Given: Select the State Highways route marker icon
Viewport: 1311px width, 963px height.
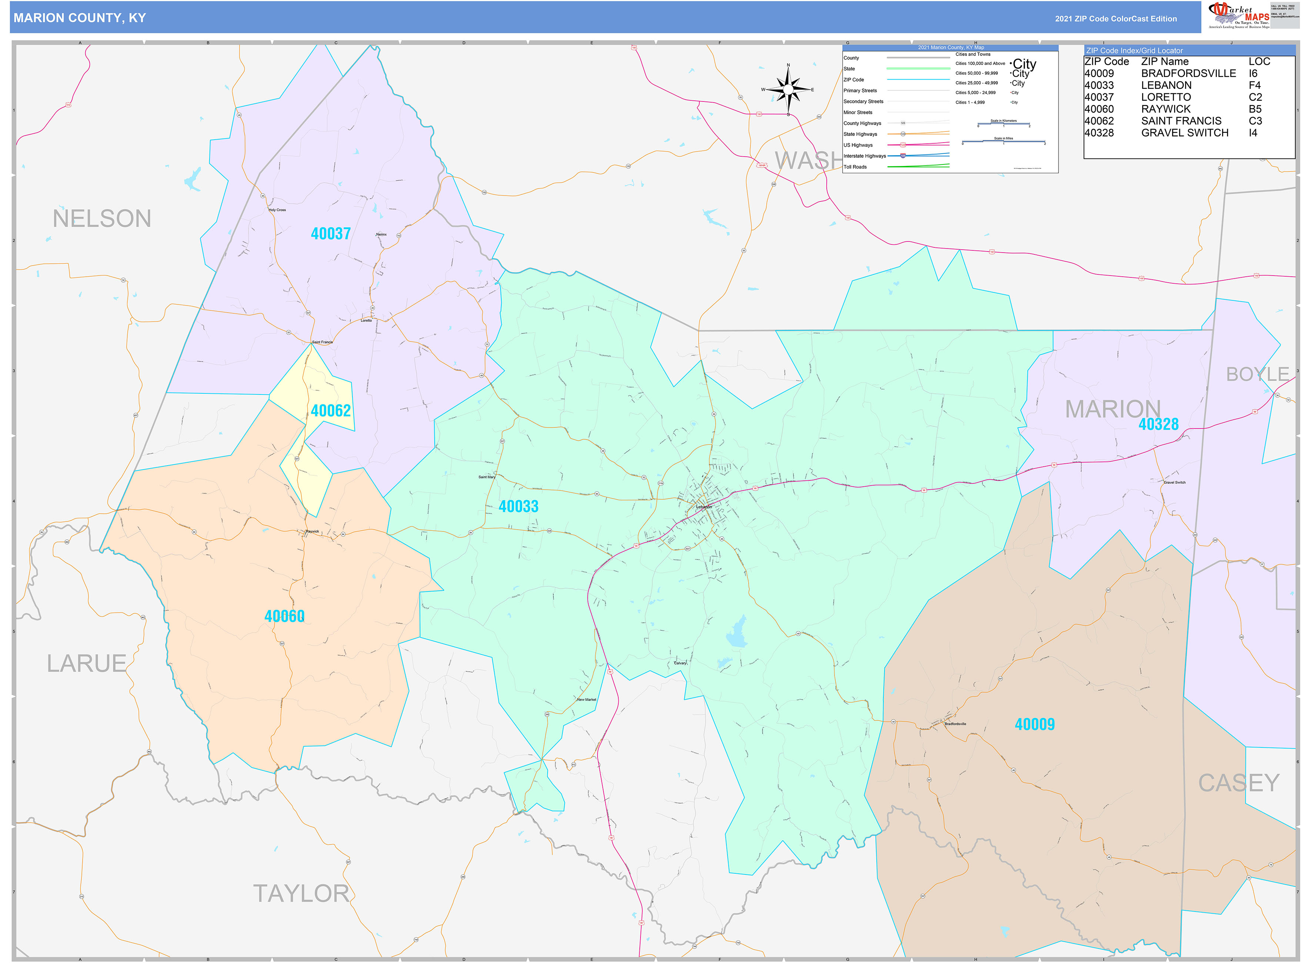Looking at the screenshot, I should point(903,134).
